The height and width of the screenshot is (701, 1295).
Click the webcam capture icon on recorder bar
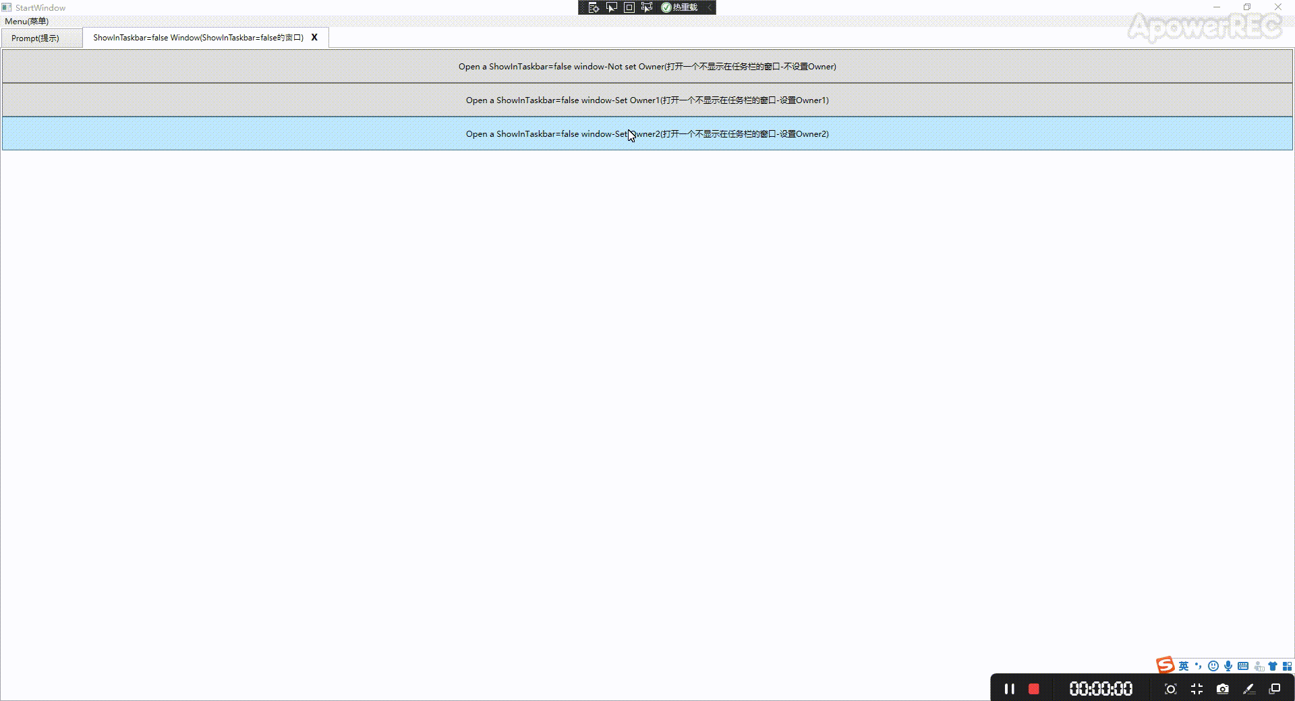[x=1171, y=689]
